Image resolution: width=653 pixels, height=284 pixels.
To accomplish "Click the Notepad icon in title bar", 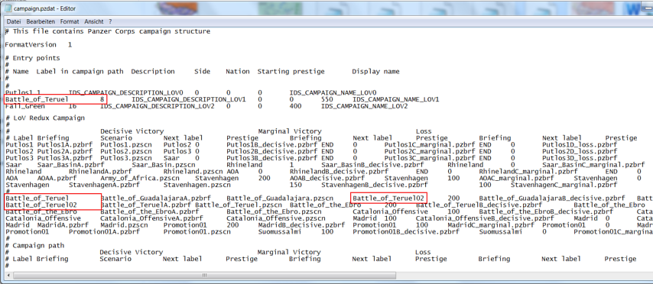I will pos(8,8).
